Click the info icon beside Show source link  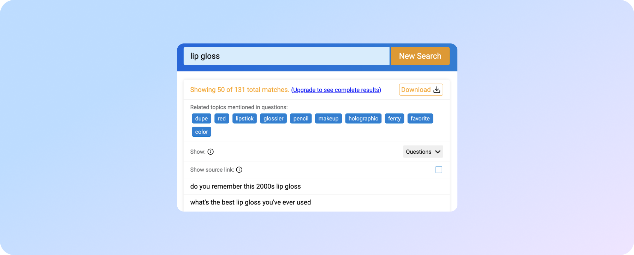pos(239,170)
